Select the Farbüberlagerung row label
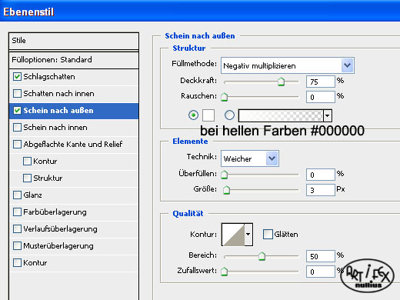Image resolution: width=400 pixels, height=300 pixels. (x=55, y=212)
